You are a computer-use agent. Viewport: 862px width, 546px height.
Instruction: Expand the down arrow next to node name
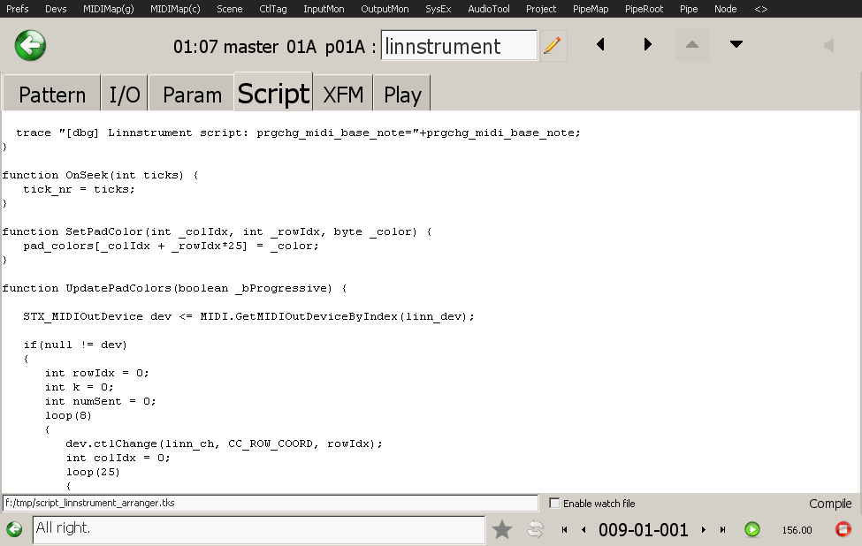click(736, 45)
